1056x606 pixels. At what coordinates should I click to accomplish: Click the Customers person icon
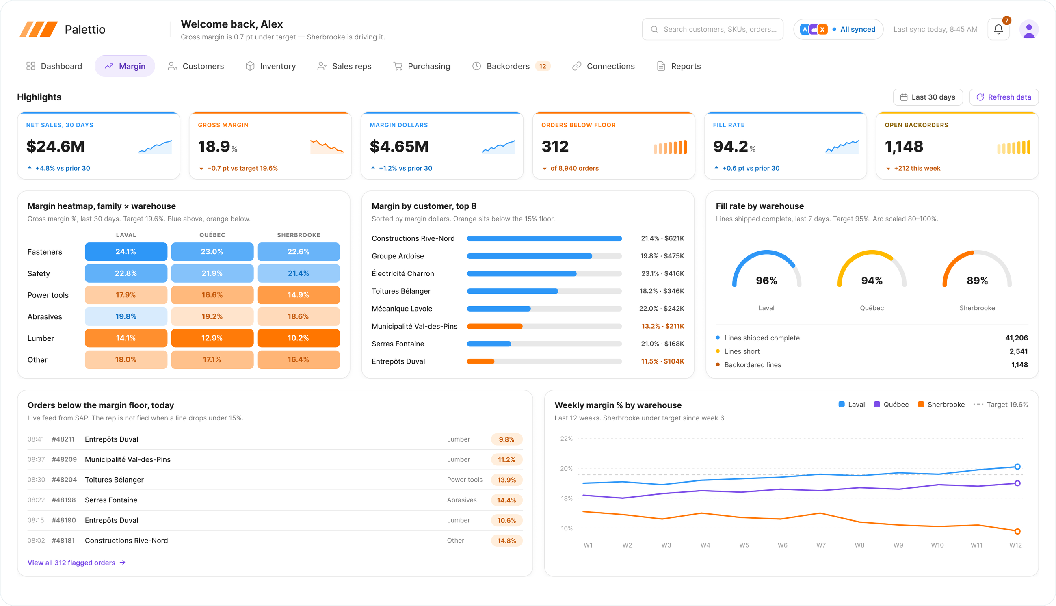click(x=172, y=66)
